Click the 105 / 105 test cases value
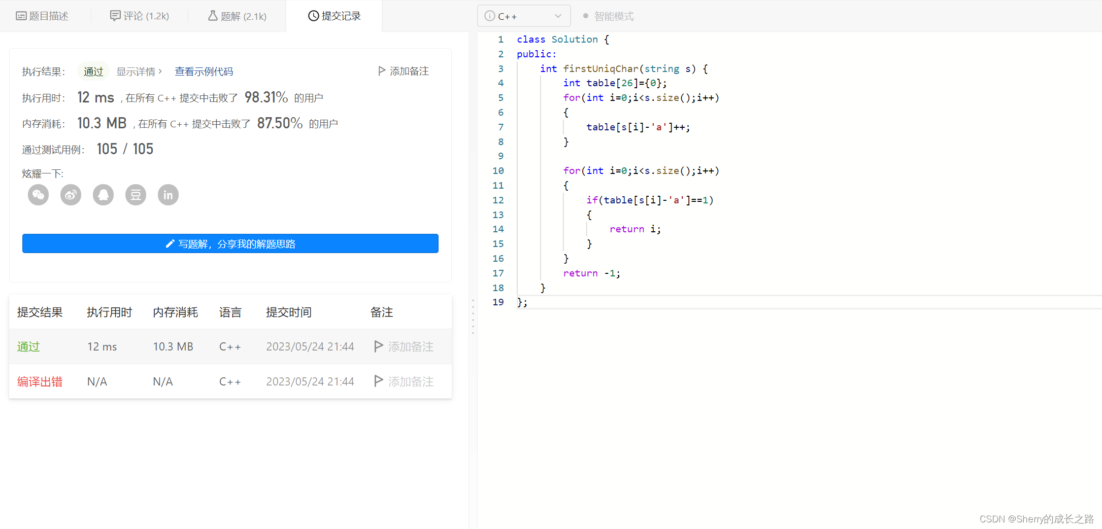This screenshot has width=1102, height=529. pyautogui.click(x=125, y=149)
